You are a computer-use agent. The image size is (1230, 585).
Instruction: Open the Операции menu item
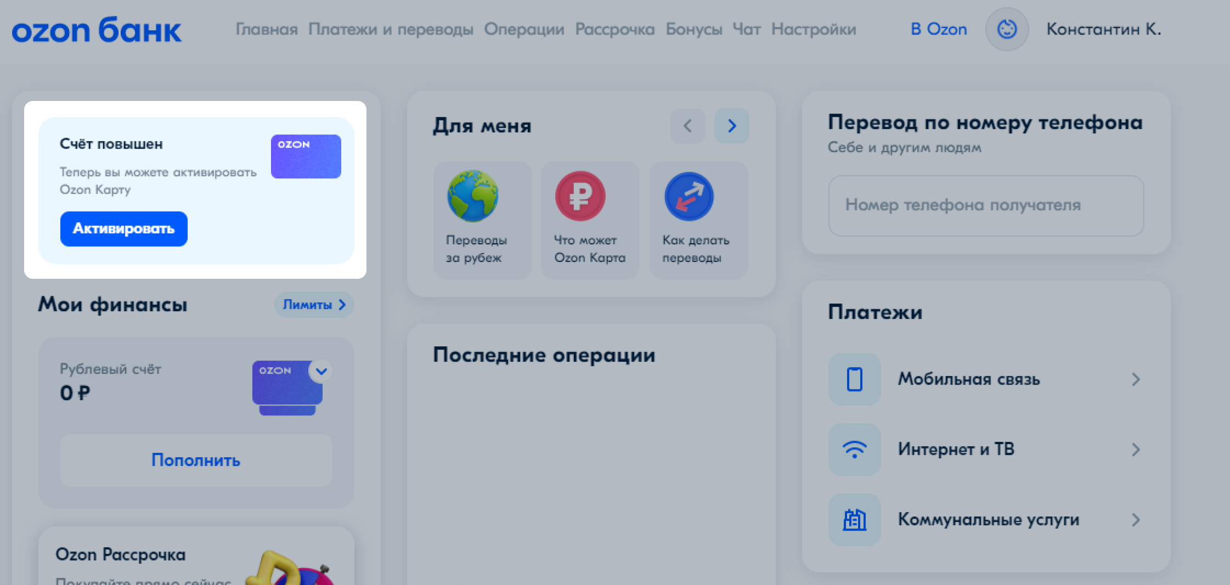pos(524,29)
